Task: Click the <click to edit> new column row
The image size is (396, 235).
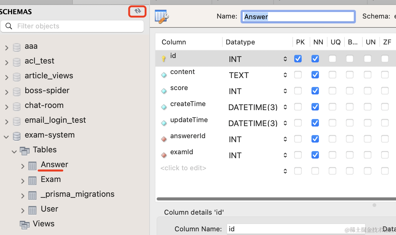Action: [x=183, y=168]
